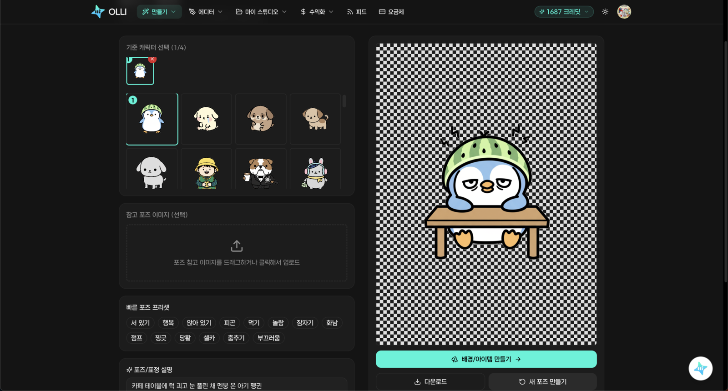Click the pose description text field
The height and width of the screenshot is (391, 728).
(237, 385)
